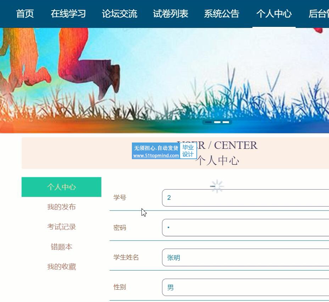The width and height of the screenshot is (329, 302).
Task: Click the 51topmind.com watermark banner
Action: pyautogui.click(x=164, y=151)
